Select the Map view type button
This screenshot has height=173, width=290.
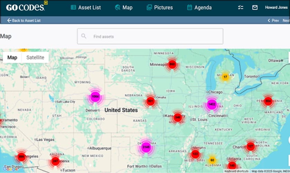[12, 57]
